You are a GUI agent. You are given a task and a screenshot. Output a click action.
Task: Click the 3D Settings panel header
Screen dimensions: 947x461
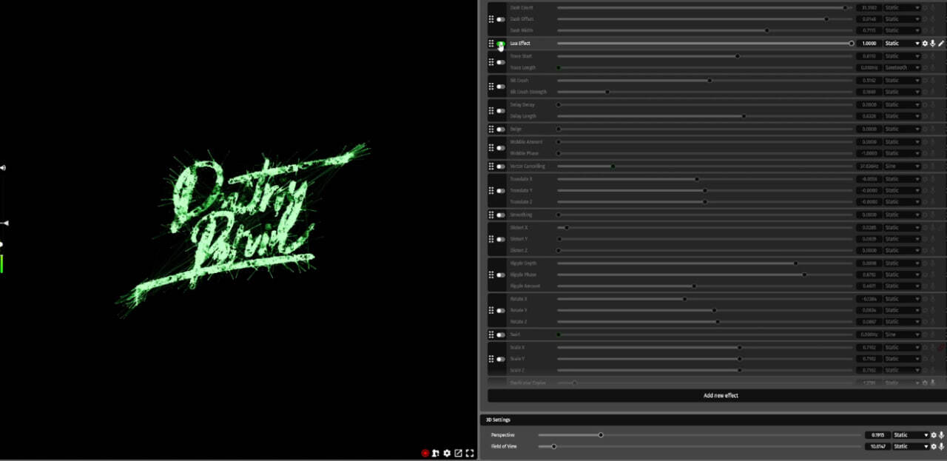714,420
